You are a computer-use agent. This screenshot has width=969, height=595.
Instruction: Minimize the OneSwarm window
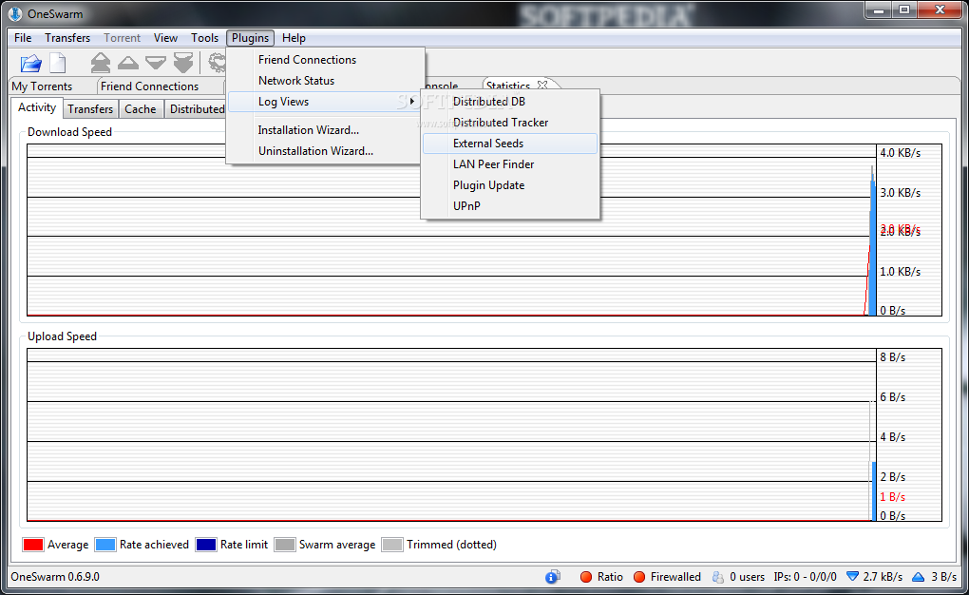[878, 10]
